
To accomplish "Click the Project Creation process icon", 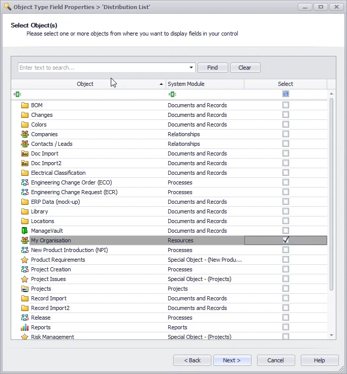I will click(24, 269).
